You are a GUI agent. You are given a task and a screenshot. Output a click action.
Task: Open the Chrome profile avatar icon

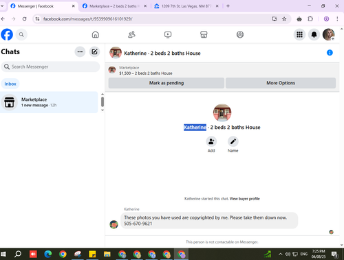(326, 19)
